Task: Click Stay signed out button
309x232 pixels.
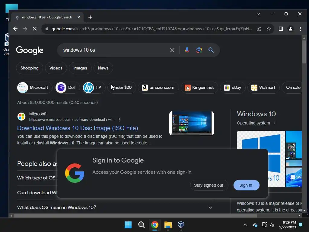Action: [x=209, y=185]
